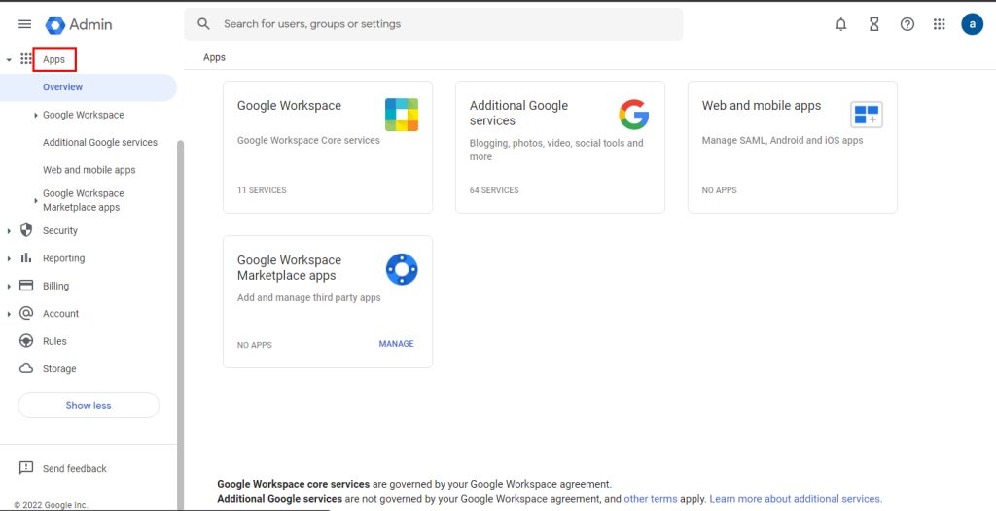The image size is (996, 511).
Task: Click the Account at-sign icon
Action: click(26, 313)
